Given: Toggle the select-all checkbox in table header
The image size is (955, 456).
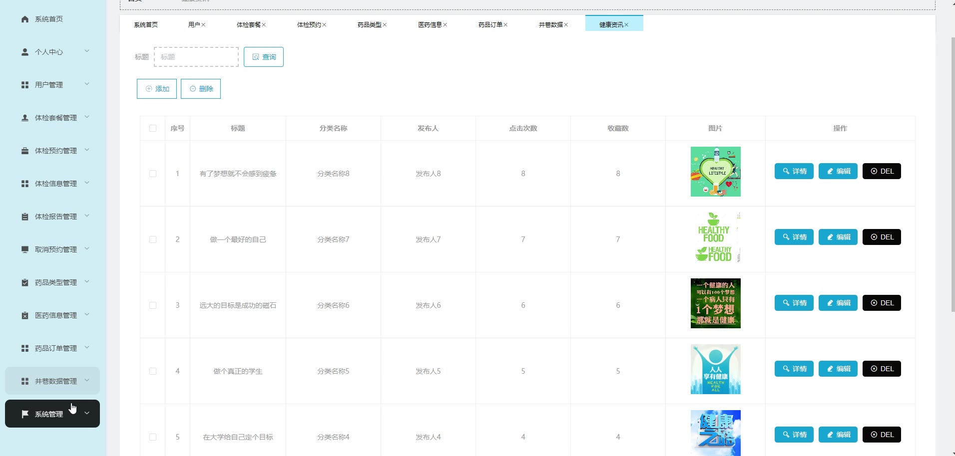Looking at the screenshot, I should point(153,128).
